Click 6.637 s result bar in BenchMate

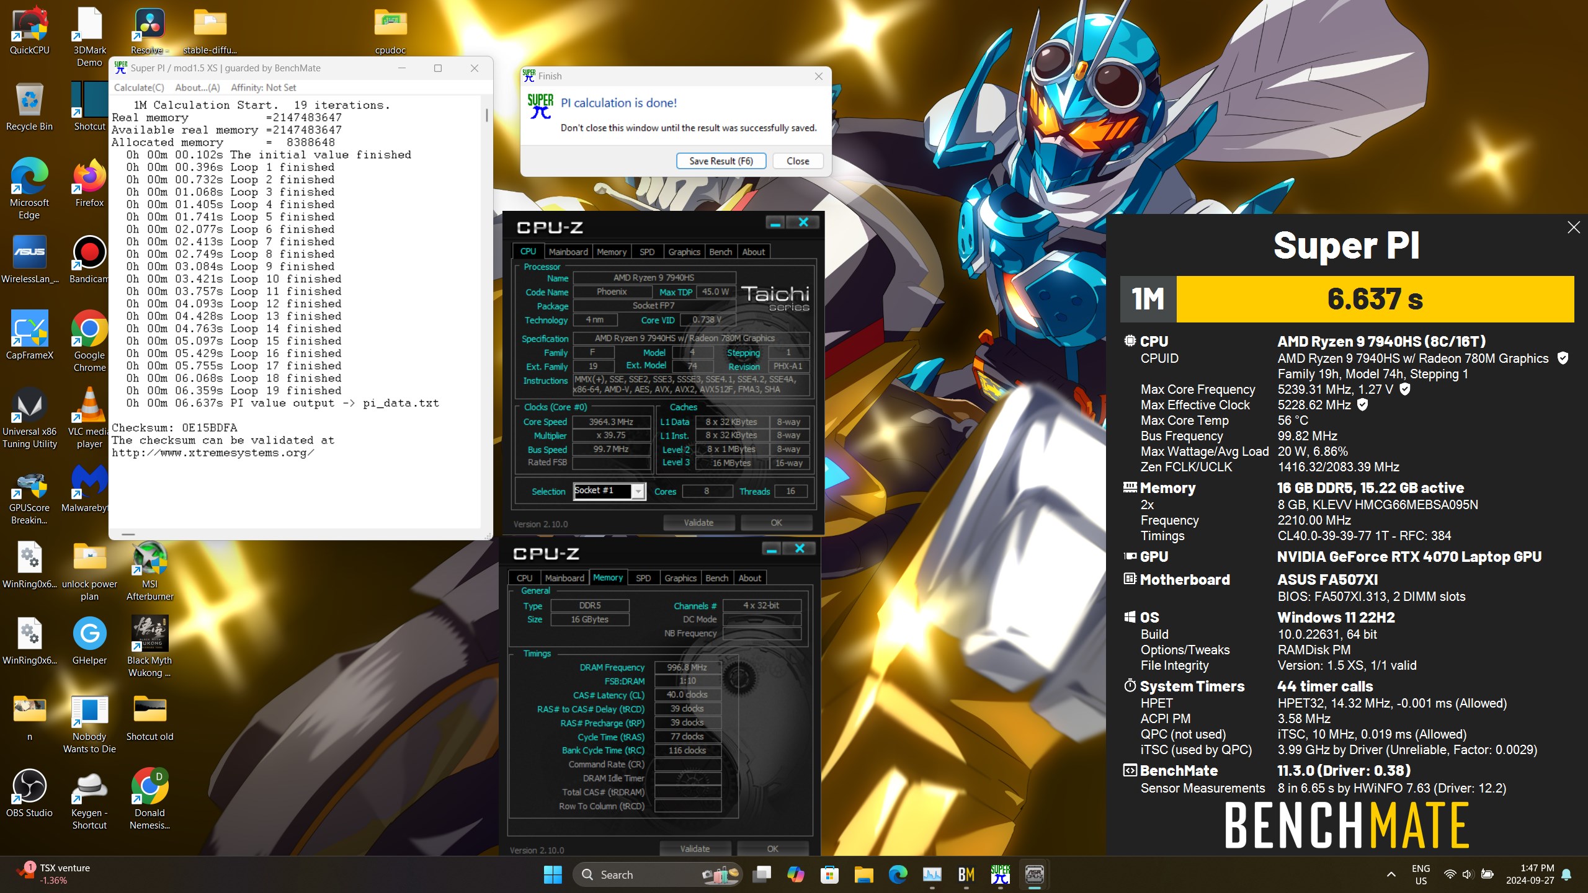[x=1375, y=299]
